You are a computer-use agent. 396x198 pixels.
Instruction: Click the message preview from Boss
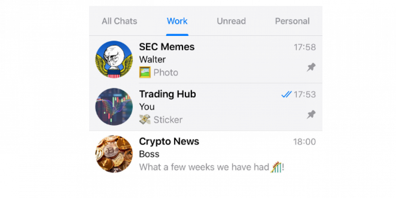coord(212,167)
